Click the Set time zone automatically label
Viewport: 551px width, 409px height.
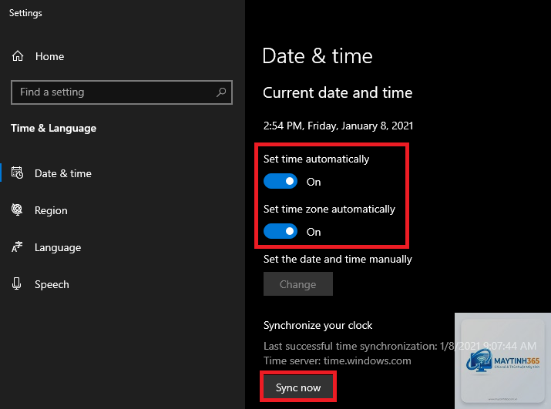pyautogui.click(x=329, y=209)
